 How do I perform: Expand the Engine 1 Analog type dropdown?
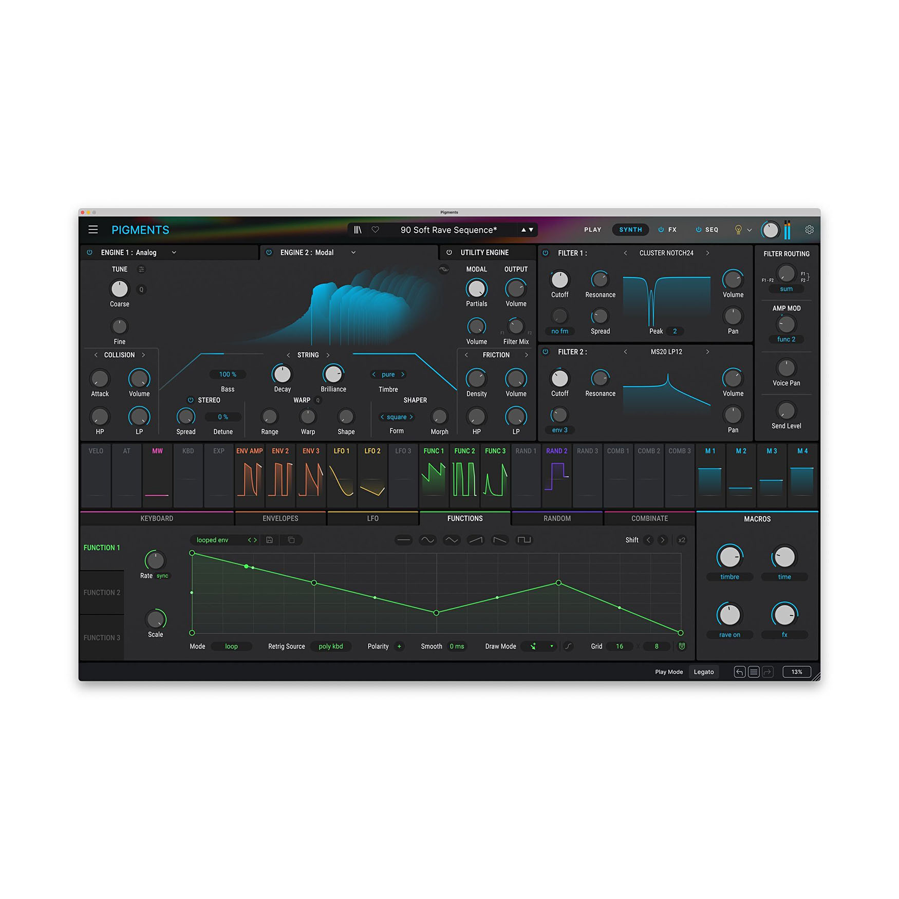[x=174, y=252]
